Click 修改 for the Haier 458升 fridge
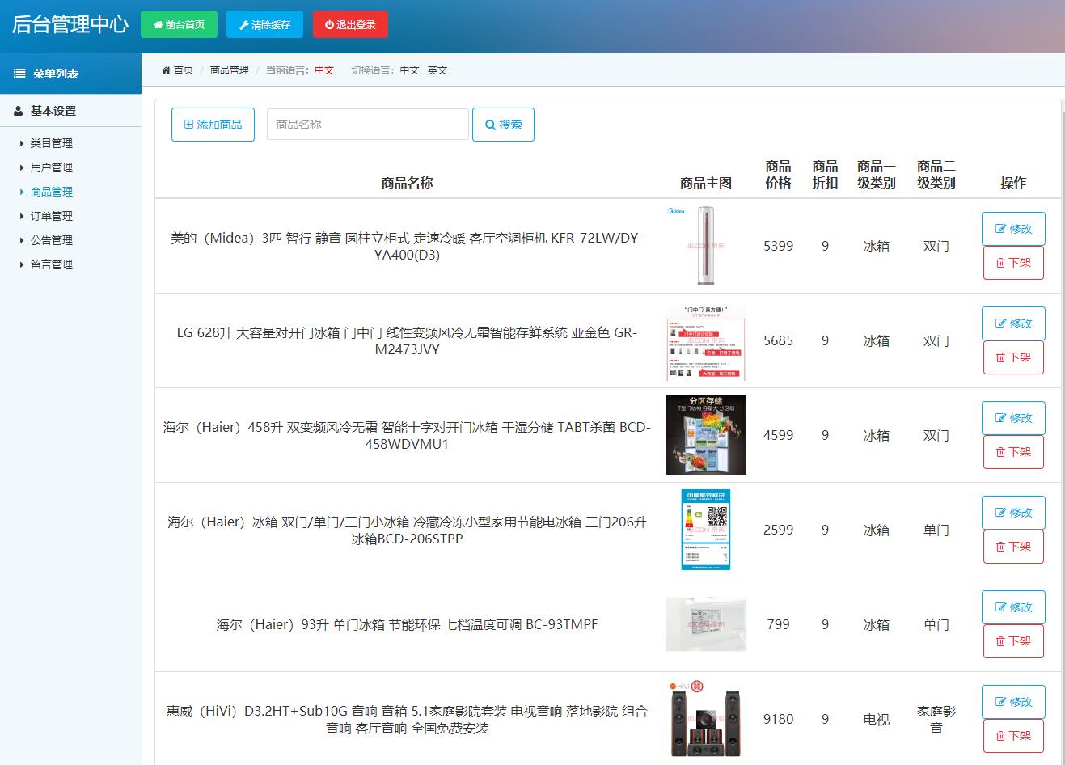 click(x=1013, y=418)
